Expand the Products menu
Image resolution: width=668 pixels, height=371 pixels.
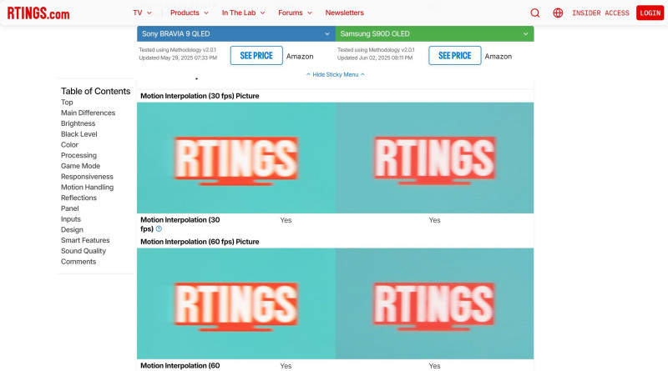point(190,13)
